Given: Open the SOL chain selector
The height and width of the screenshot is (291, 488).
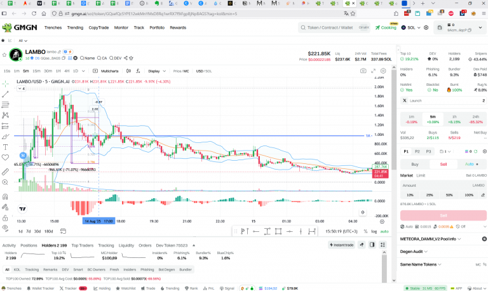Looking at the screenshot, I should 411,28.
